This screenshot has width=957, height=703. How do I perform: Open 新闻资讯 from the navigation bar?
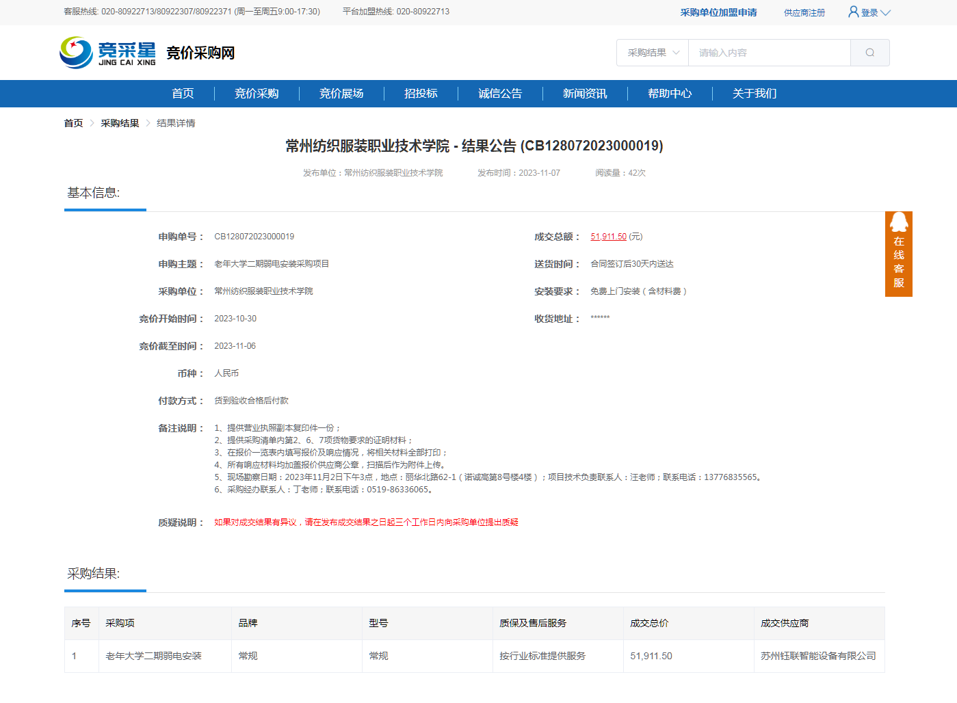[x=585, y=94]
